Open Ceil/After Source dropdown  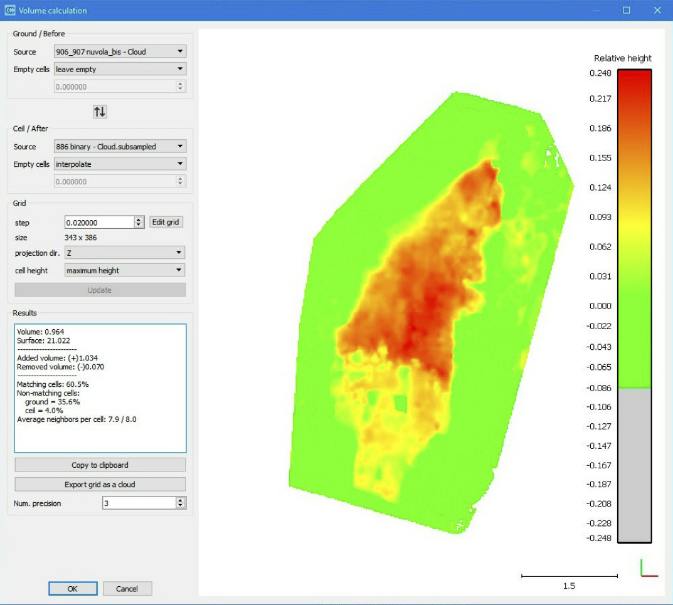click(x=120, y=146)
